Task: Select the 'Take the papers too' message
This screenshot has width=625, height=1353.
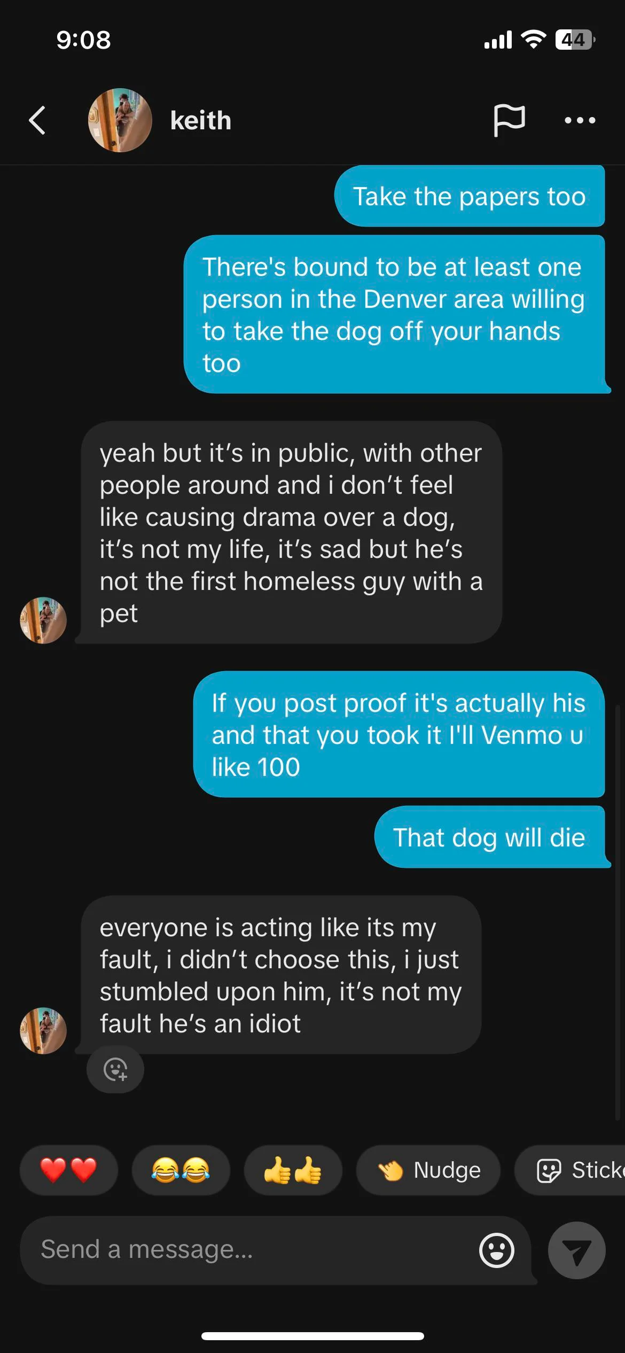Action: [x=470, y=196]
